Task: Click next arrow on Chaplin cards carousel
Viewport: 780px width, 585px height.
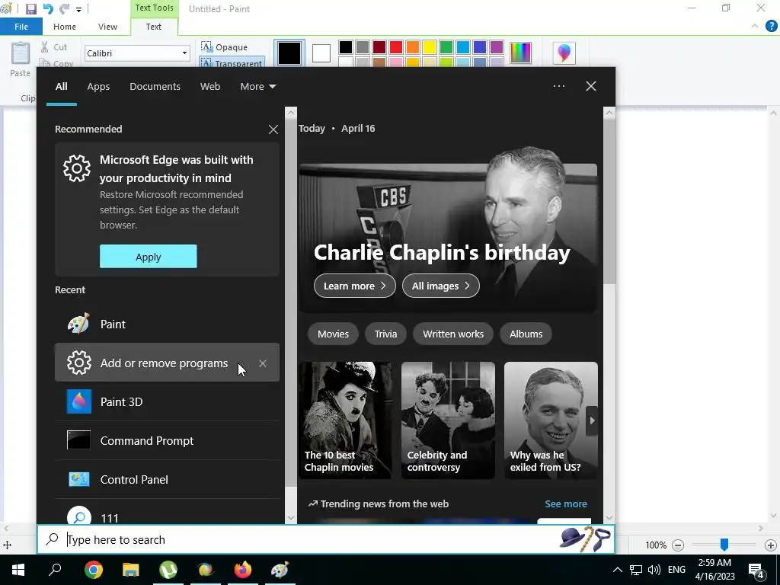Action: click(592, 420)
